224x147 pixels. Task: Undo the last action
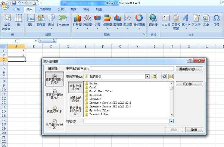[19, 3]
